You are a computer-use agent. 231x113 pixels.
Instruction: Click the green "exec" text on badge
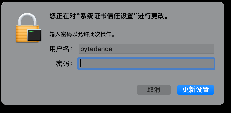pyautogui.click(x=32, y=32)
